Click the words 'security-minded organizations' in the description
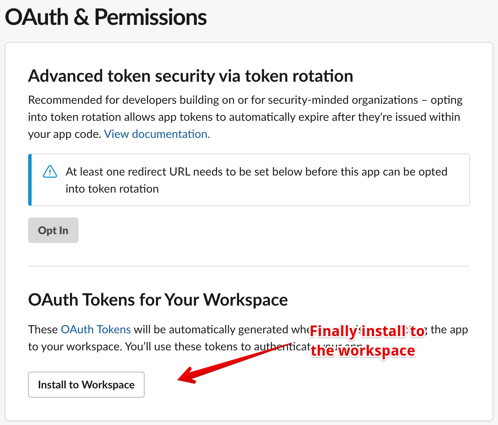498x425 pixels. point(343,100)
